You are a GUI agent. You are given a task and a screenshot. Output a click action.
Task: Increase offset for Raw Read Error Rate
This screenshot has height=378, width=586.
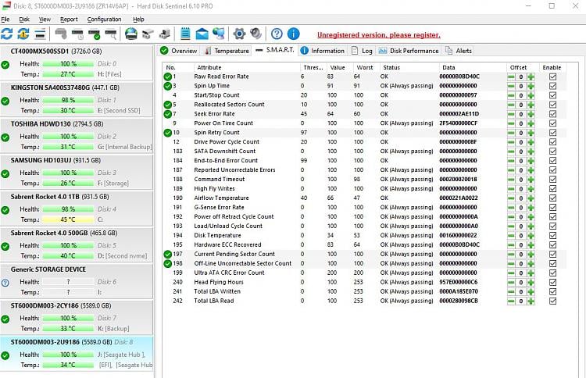click(x=531, y=77)
